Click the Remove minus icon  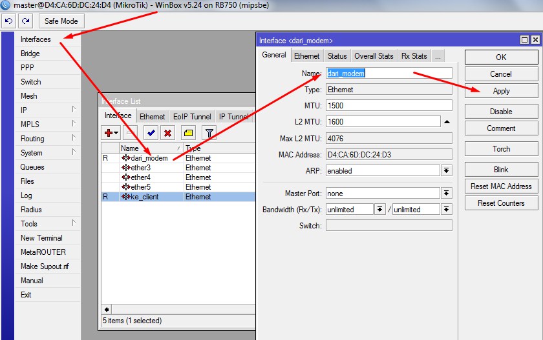[x=130, y=133]
